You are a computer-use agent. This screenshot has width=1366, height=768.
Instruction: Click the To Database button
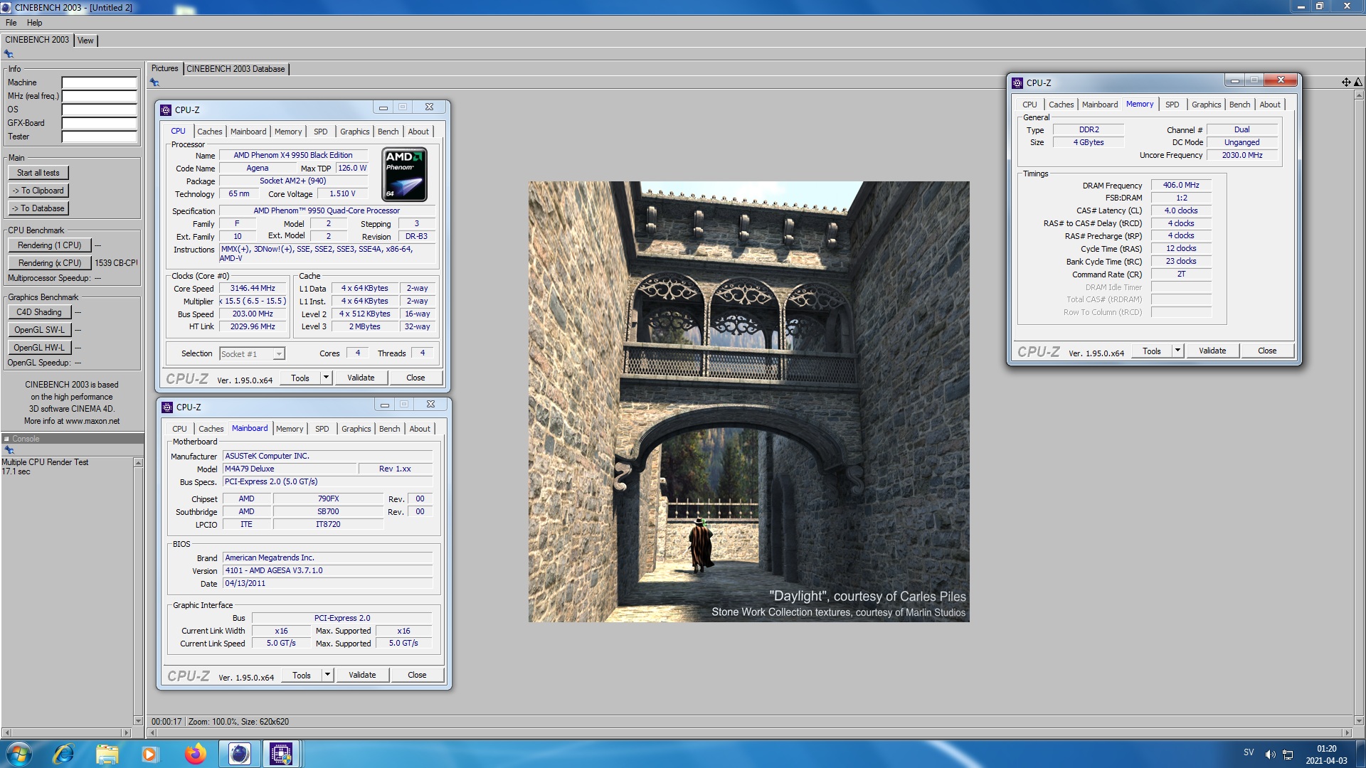click(38, 208)
